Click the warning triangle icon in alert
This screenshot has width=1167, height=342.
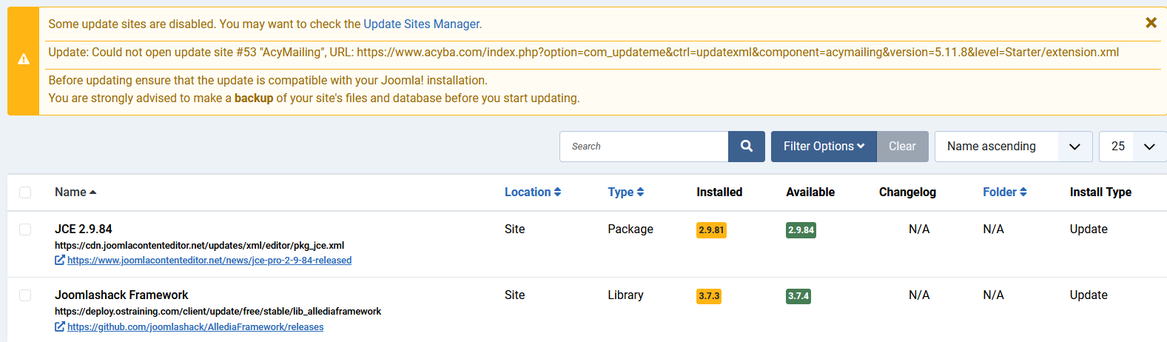pyautogui.click(x=24, y=59)
